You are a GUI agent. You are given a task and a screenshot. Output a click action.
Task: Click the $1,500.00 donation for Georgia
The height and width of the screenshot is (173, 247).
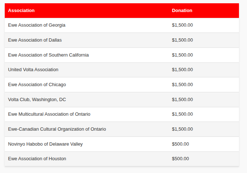click(182, 25)
